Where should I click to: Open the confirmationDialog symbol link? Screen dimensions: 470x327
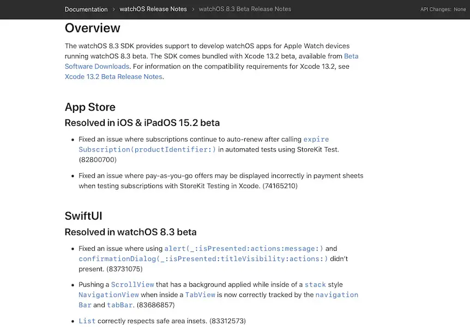[203, 259]
